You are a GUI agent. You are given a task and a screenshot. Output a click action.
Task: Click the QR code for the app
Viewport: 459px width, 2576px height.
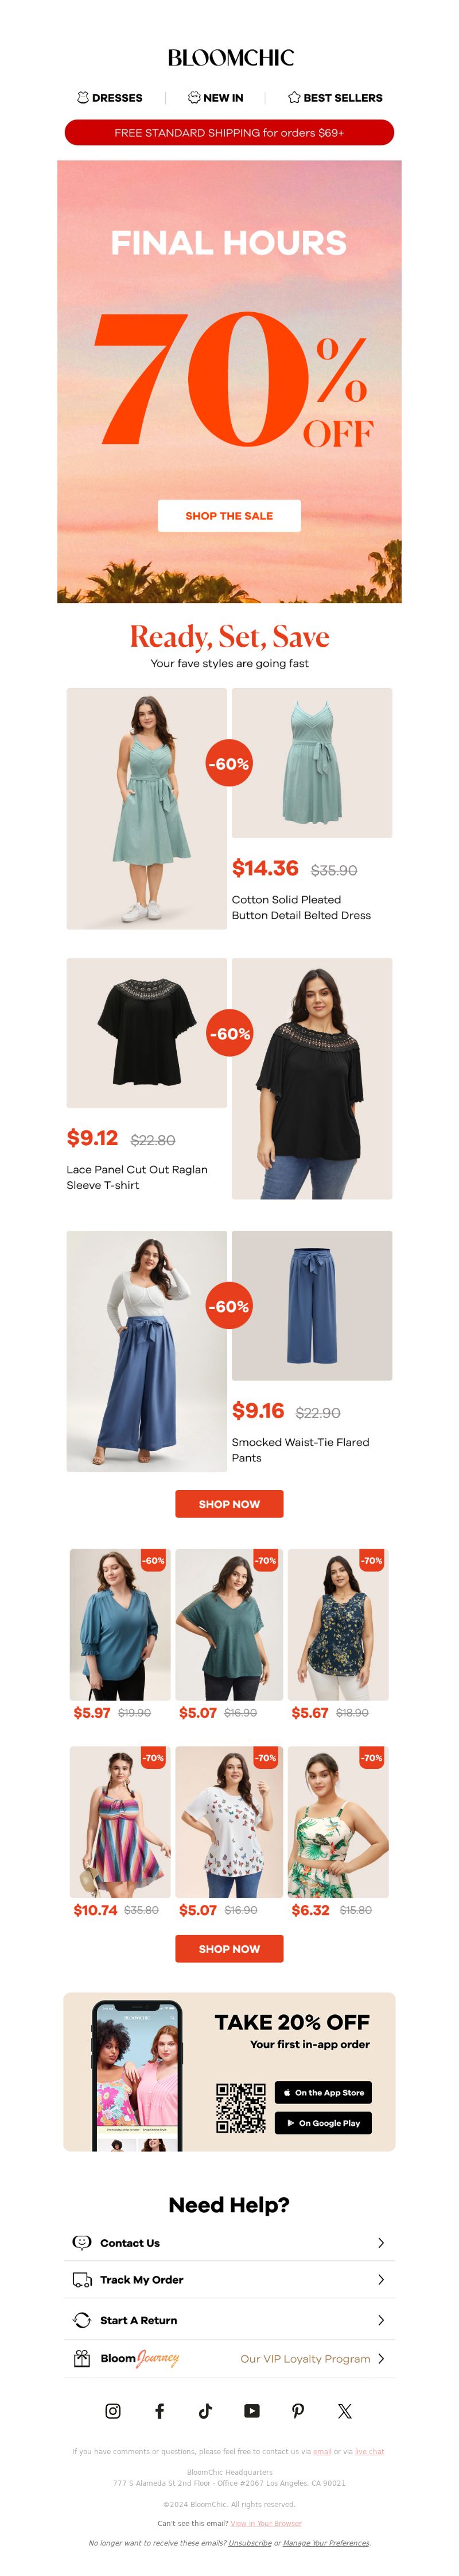240,2107
